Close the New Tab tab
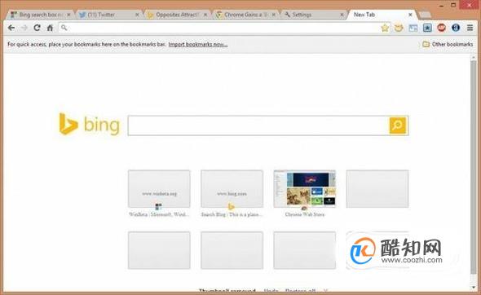Screen dimensions: 481x295 tap(410, 15)
